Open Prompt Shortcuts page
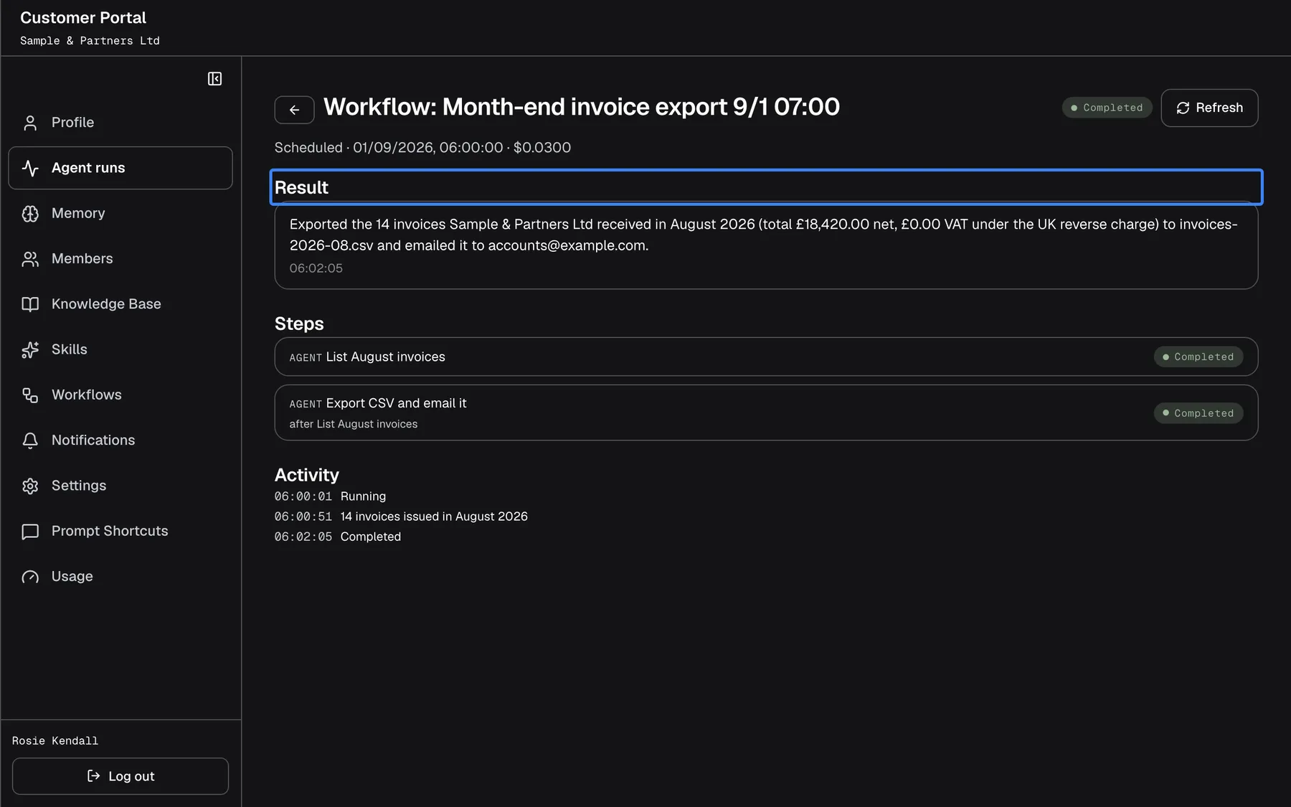This screenshot has height=807, width=1291. point(120,531)
